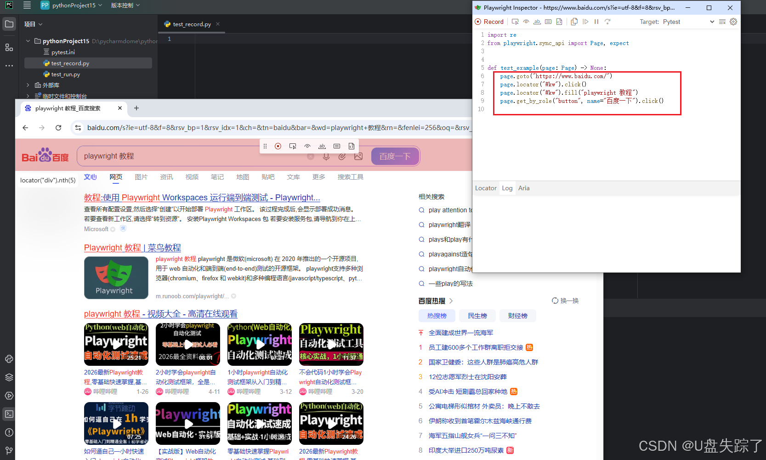Select Assert value icon in Inspector toolbar

tap(548, 22)
